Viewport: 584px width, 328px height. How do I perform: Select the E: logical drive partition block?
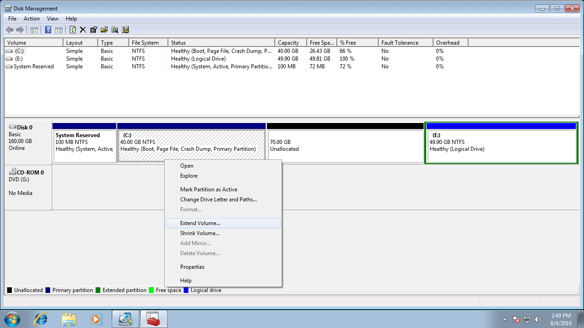pos(501,146)
